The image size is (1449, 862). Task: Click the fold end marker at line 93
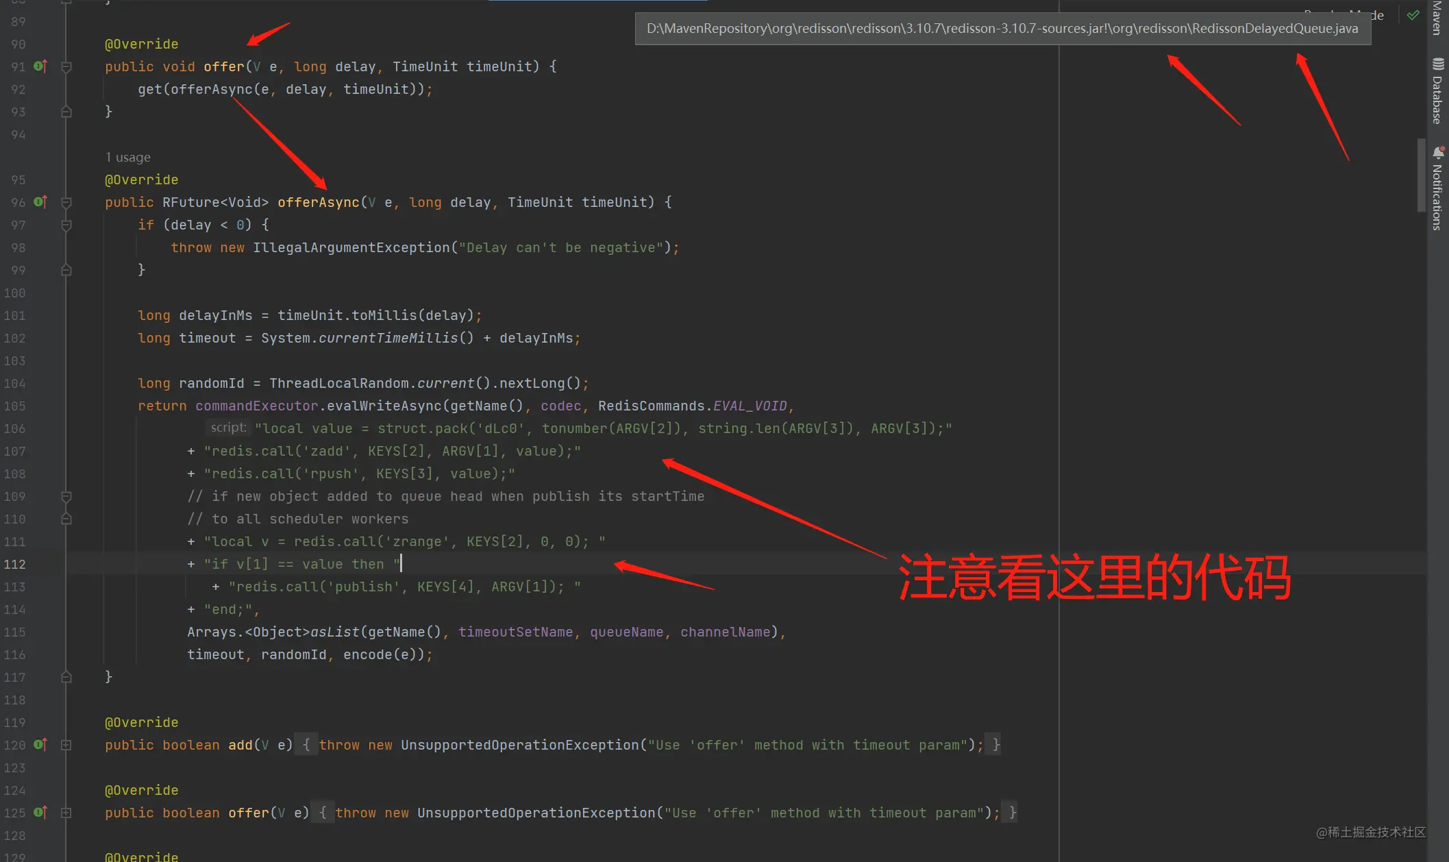[66, 112]
